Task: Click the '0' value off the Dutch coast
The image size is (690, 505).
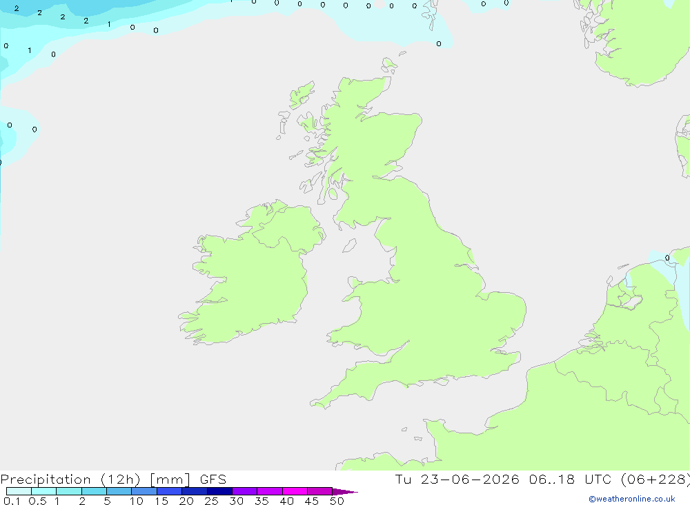Action: point(667,258)
